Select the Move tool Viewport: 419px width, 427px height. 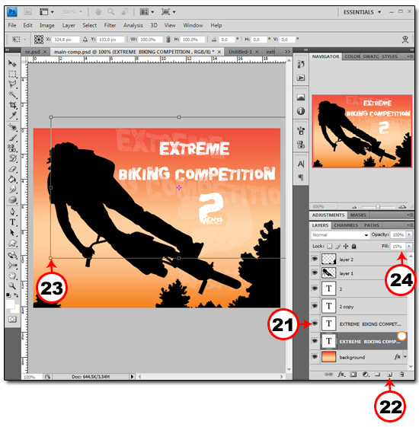coord(12,63)
